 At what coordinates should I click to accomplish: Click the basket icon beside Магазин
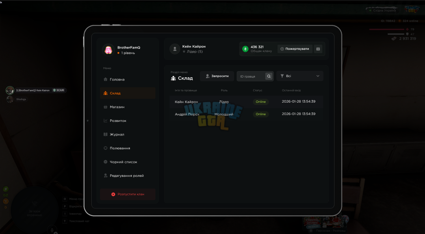106,107
